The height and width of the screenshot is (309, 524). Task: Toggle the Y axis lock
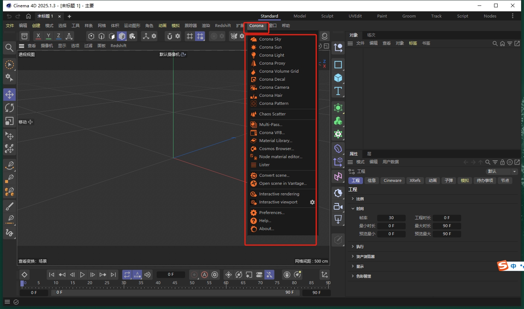pos(48,36)
